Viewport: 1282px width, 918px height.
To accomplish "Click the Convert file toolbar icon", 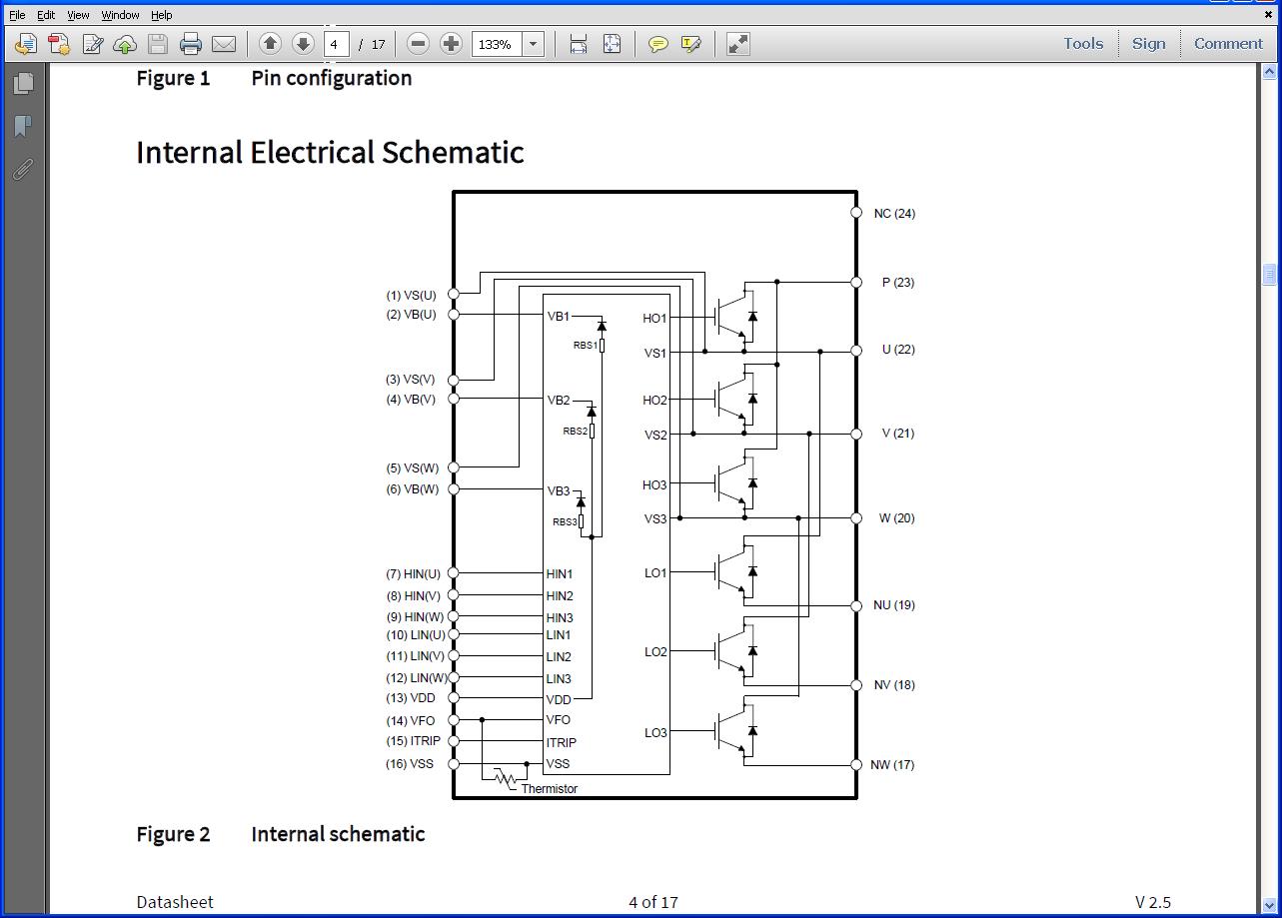I will 59,44.
